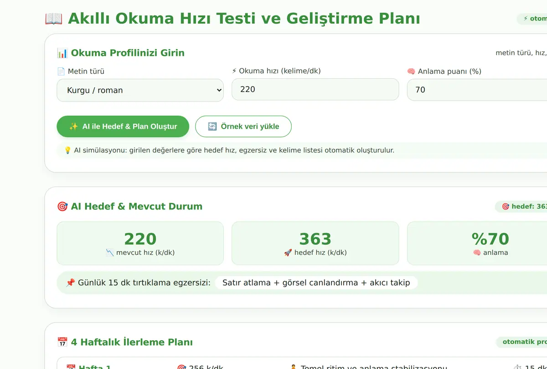Click the hedef hız (k/dk) caption
Image resolution: width=547 pixels, height=369 pixels.
click(320, 253)
